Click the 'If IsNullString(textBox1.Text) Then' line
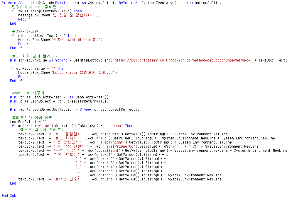 [46, 11]
